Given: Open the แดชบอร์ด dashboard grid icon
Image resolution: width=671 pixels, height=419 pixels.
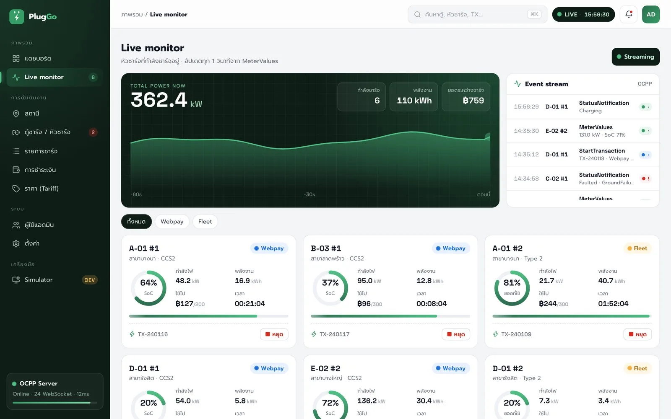Looking at the screenshot, I should click(x=16, y=58).
